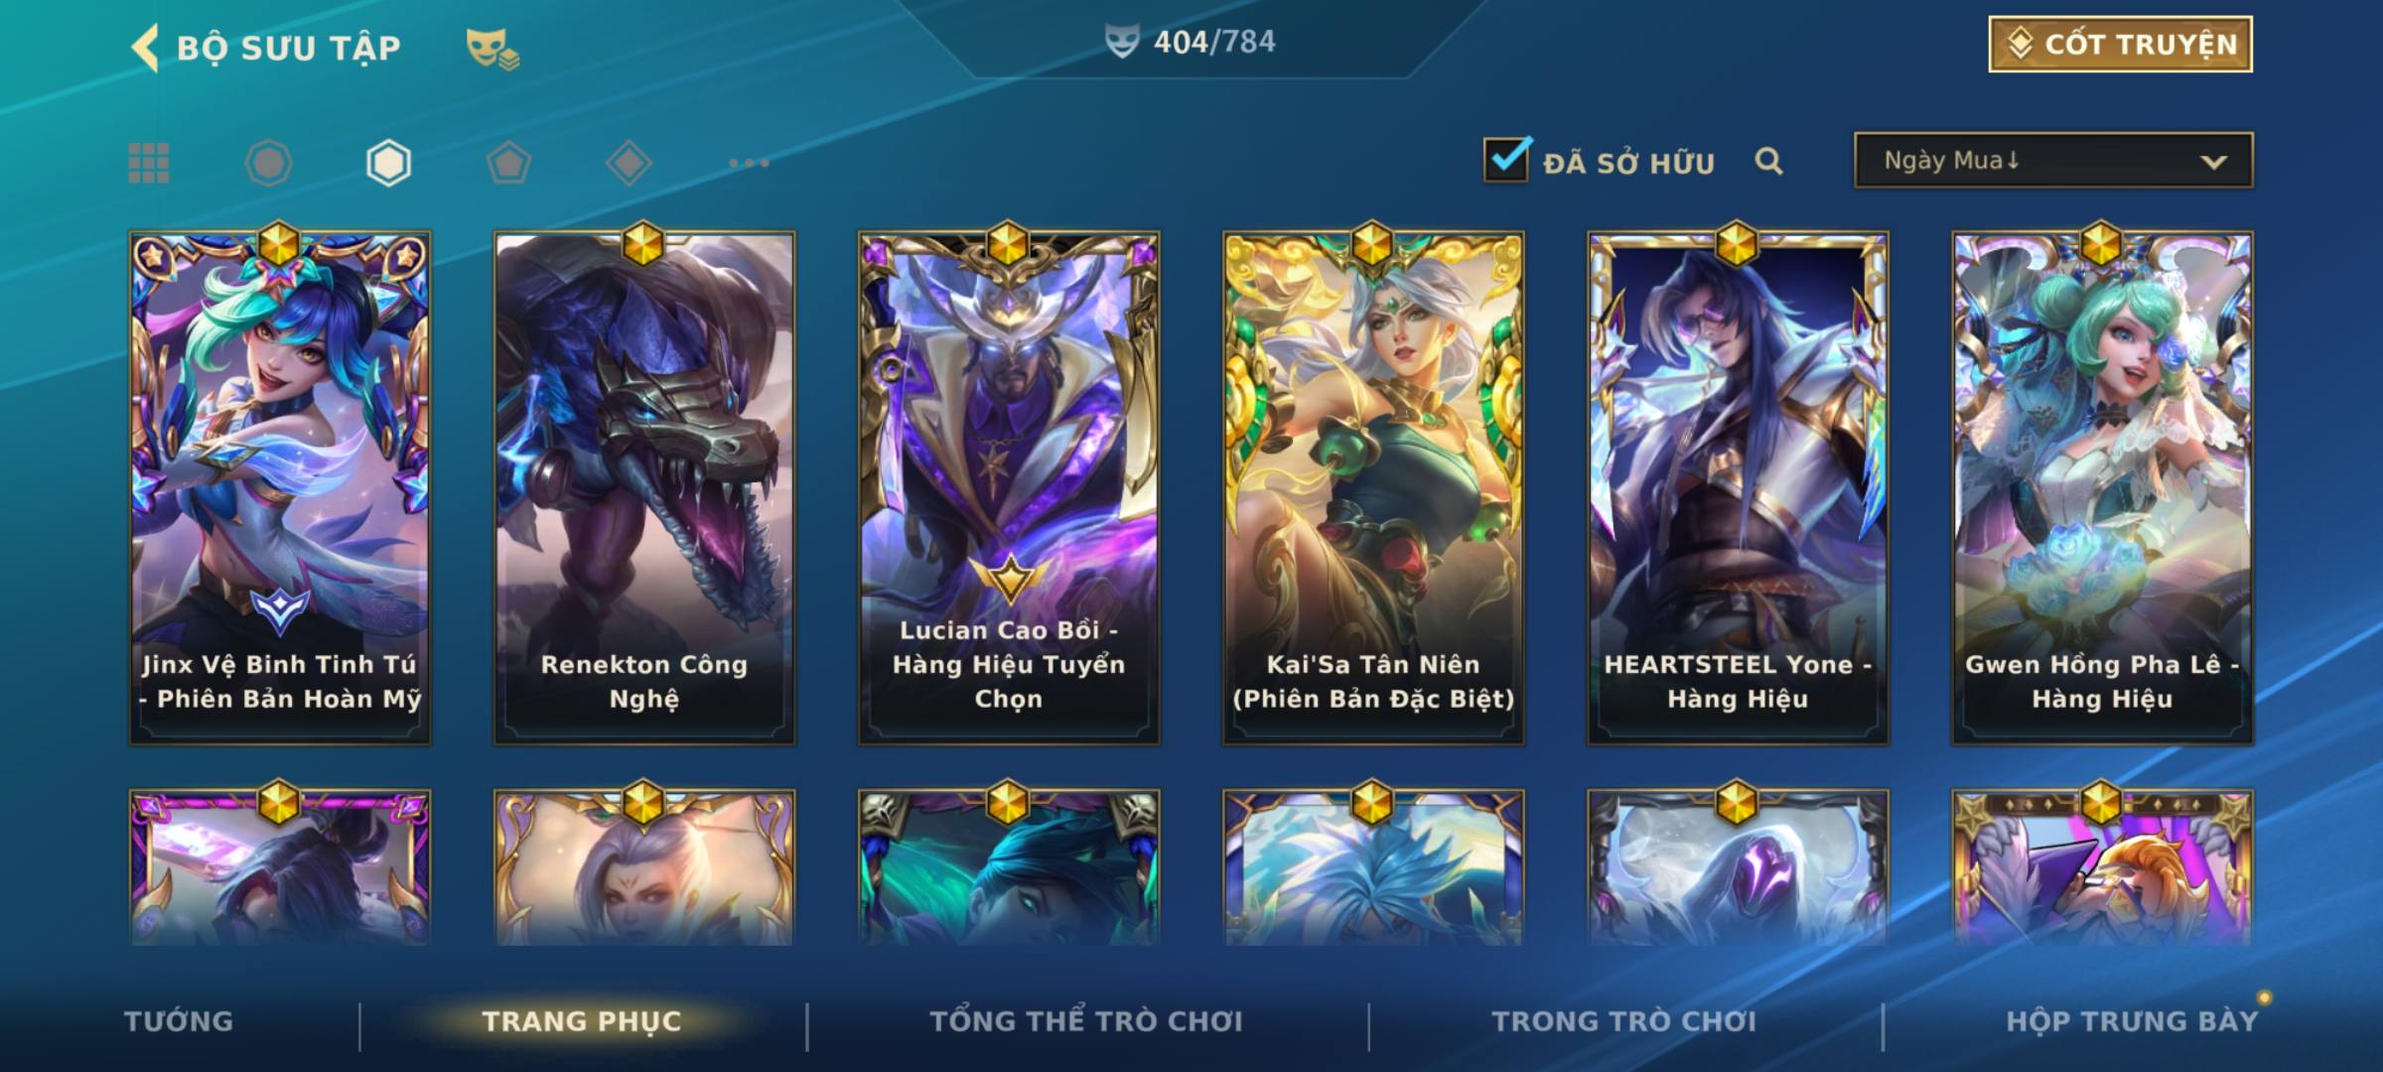This screenshot has width=2383, height=1072.
Task: Click the Cốt Truyện button
Action: (x=2120, y=45)
